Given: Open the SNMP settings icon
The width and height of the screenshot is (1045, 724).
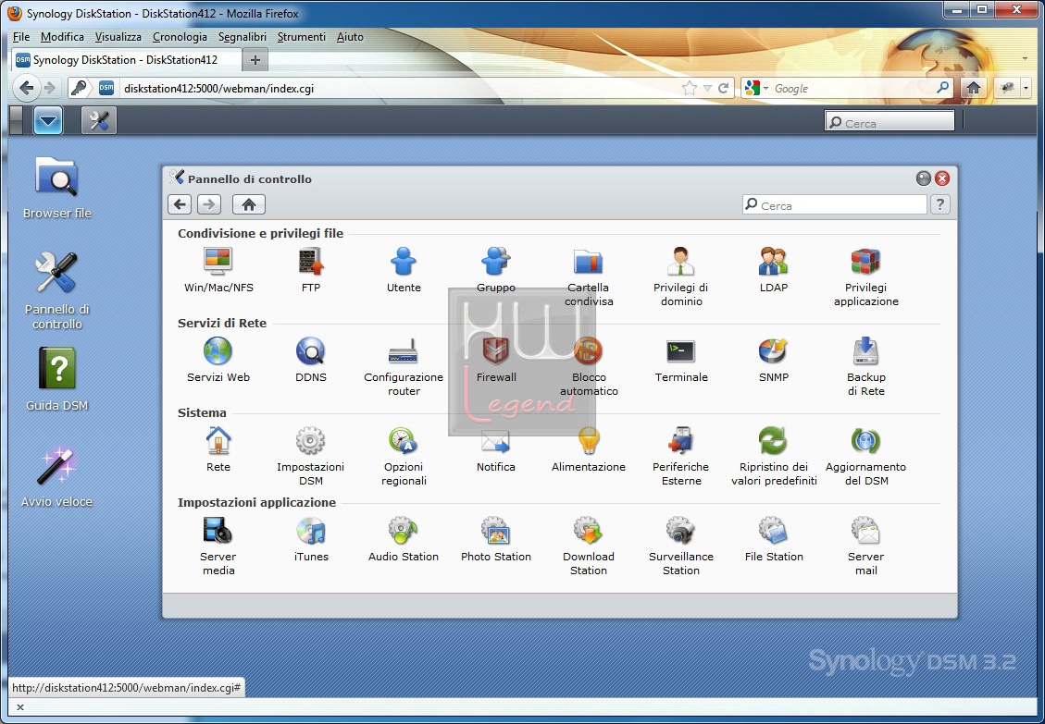Looking at the screenshot, I should tap(773, 360).
